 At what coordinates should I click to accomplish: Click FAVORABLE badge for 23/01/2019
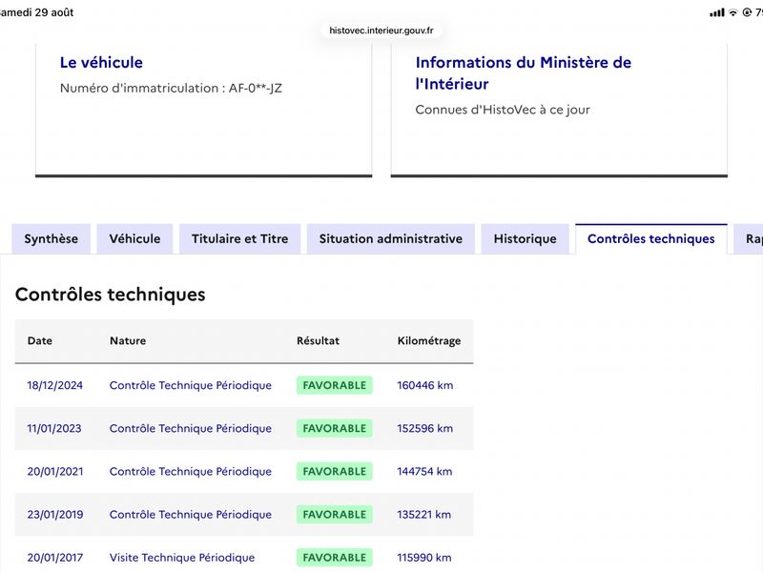(x=335, y=514)
